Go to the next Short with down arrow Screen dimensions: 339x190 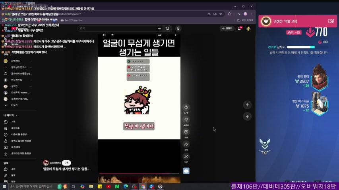[247, 116]
